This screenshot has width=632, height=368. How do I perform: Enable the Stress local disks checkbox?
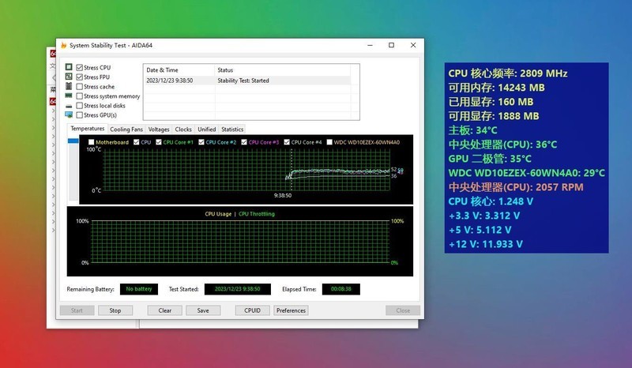click(80, 106)
